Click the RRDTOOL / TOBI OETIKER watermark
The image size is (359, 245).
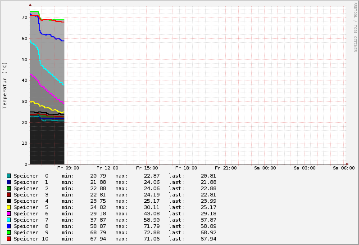(x=355, y=27)
